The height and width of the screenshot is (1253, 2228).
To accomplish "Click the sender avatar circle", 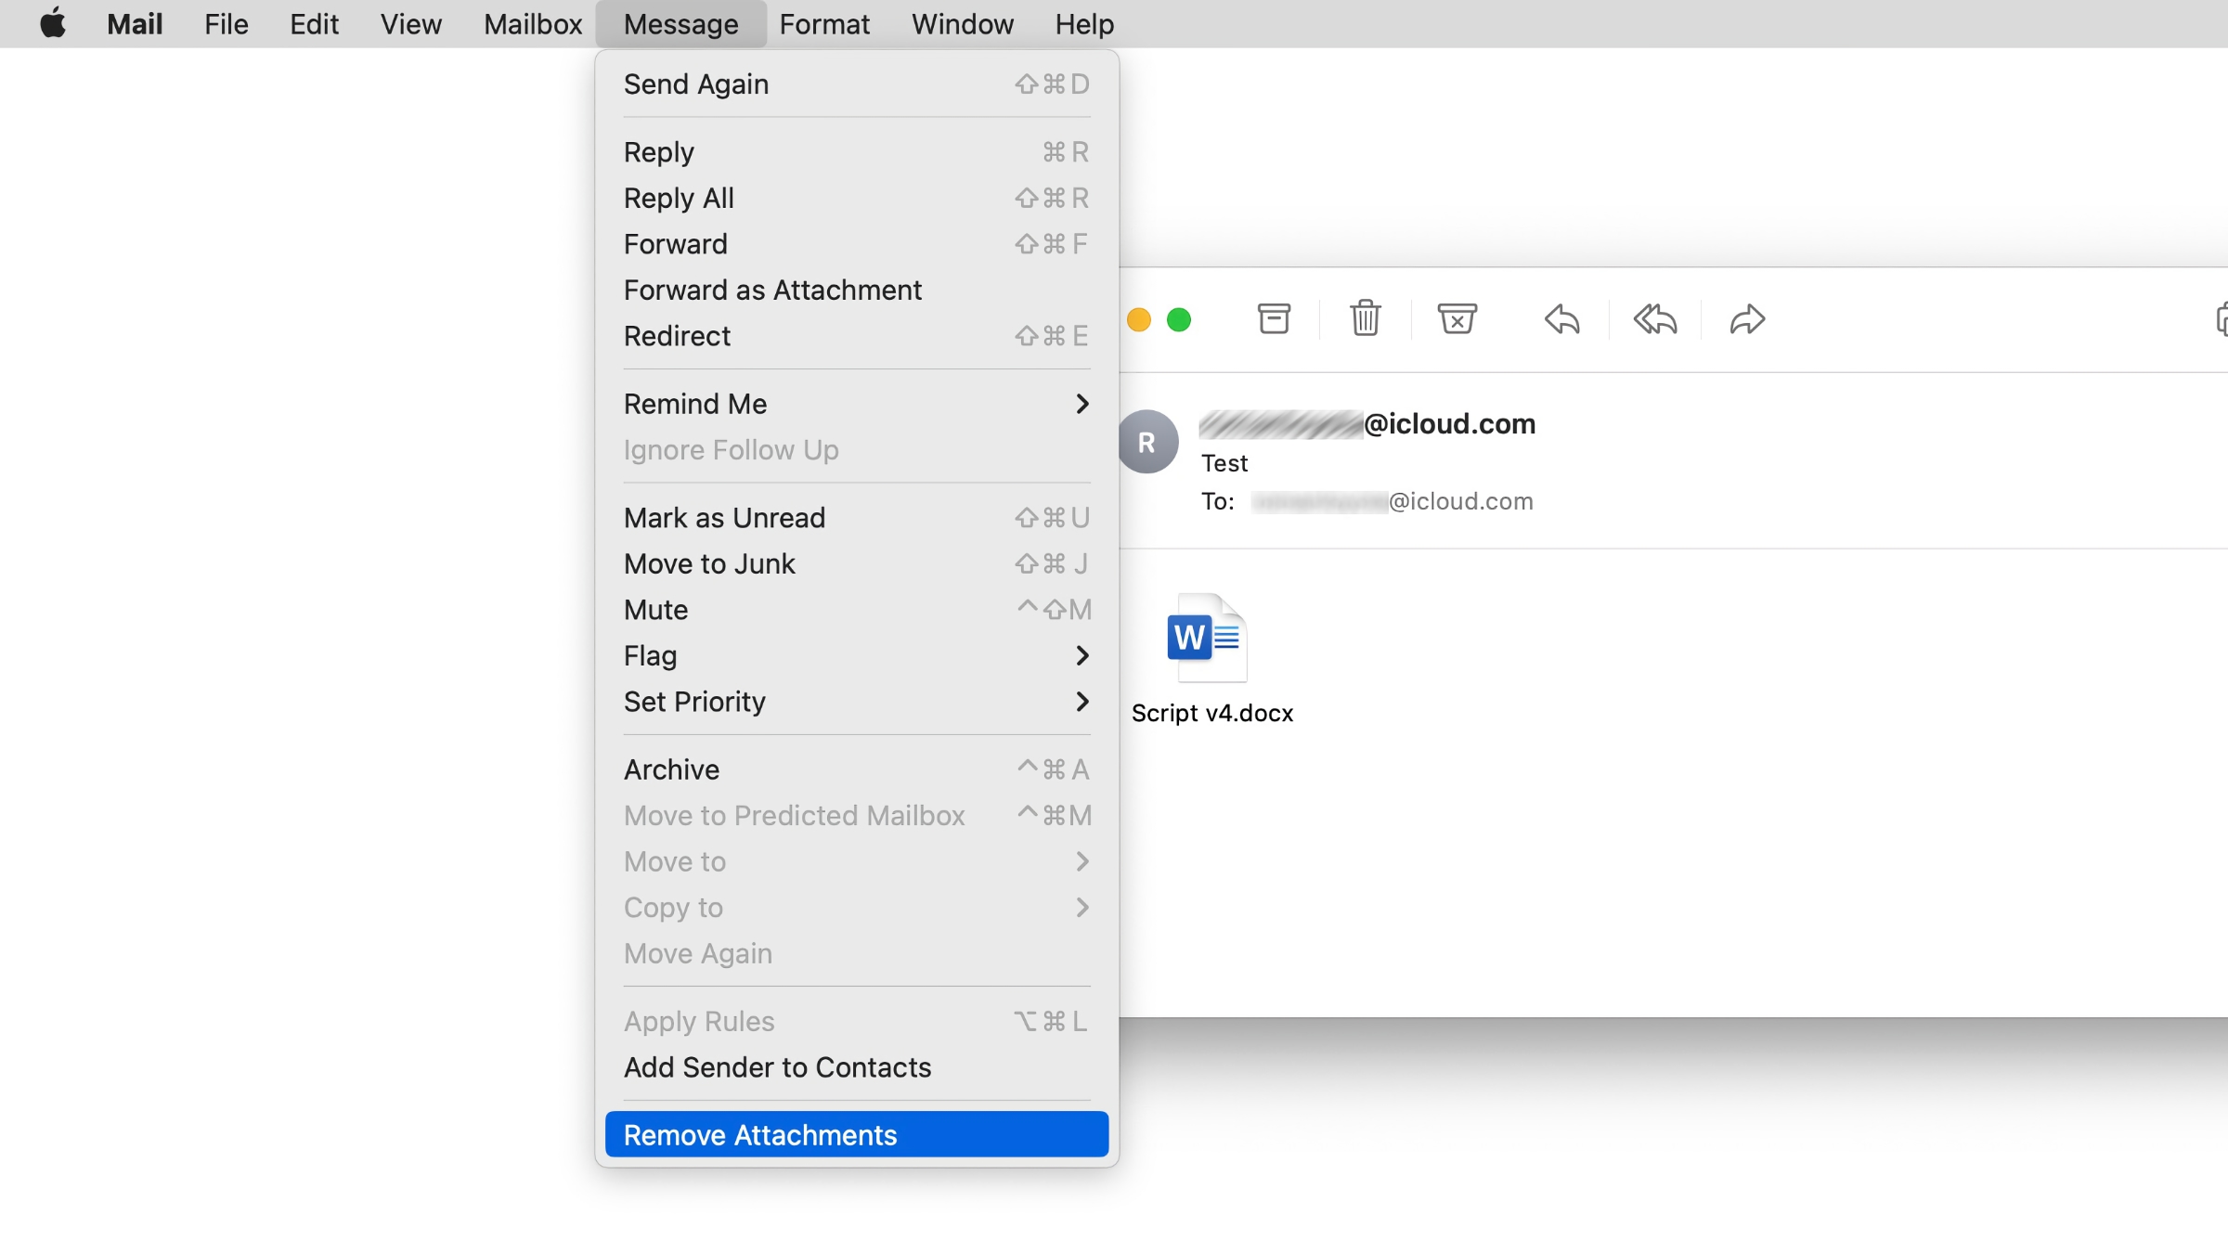I will [x=1148, y=442].
